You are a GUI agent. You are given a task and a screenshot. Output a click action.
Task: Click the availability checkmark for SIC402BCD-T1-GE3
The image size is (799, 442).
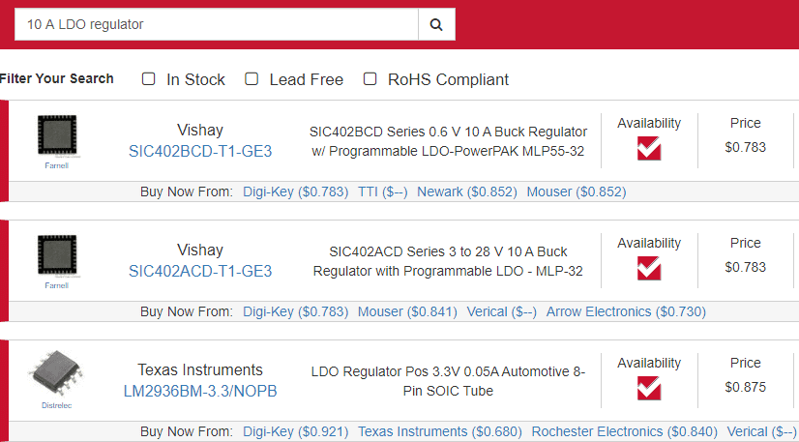pos(649,149)
